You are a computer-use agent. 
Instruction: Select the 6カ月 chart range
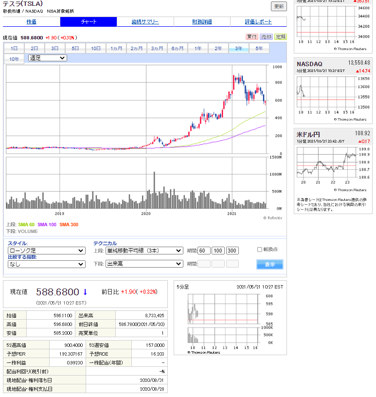pos(178,48)
